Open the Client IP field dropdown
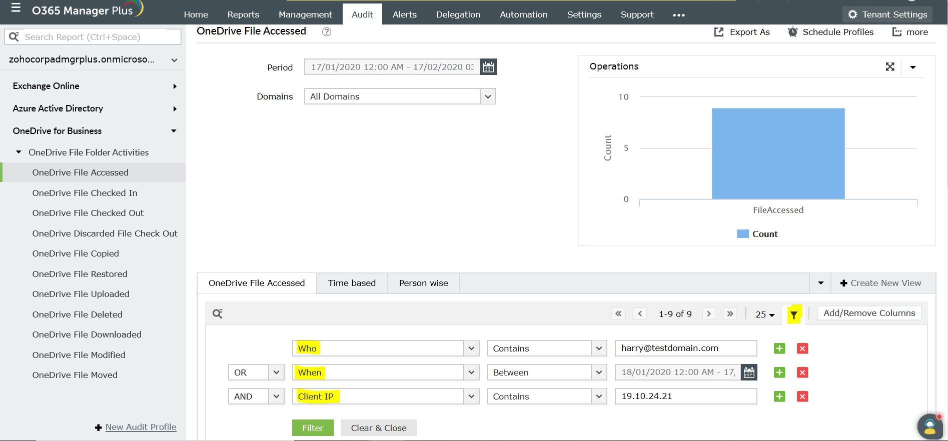 point(471,396)
